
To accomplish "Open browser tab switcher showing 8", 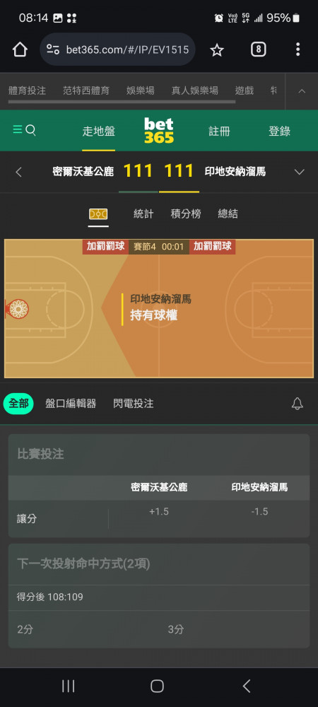I will pyautogui.click(x=258, y=49).
